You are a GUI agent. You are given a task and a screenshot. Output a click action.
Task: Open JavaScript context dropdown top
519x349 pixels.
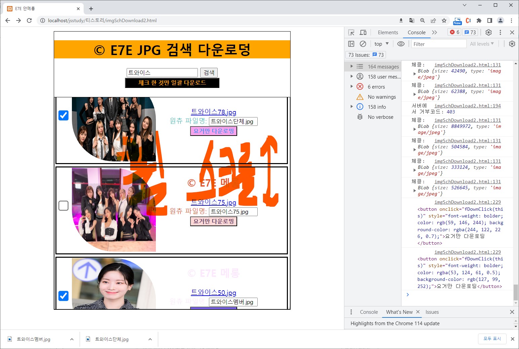(x=381, y=44)
